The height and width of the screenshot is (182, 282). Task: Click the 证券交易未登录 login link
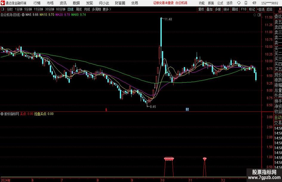pos(164,3)
